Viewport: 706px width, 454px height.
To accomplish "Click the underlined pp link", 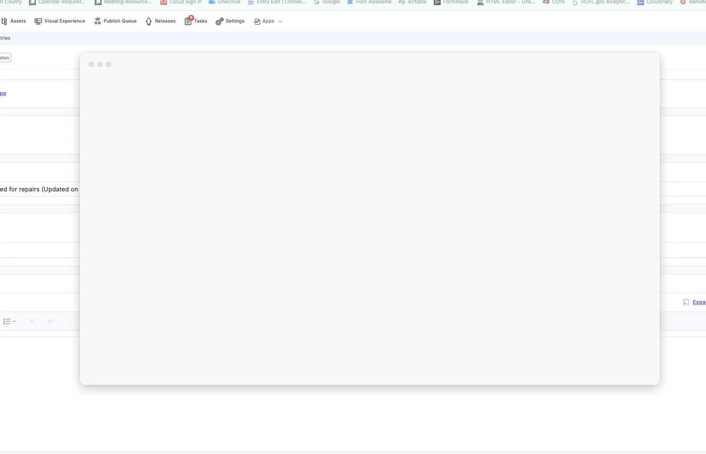I will point(4,93).
